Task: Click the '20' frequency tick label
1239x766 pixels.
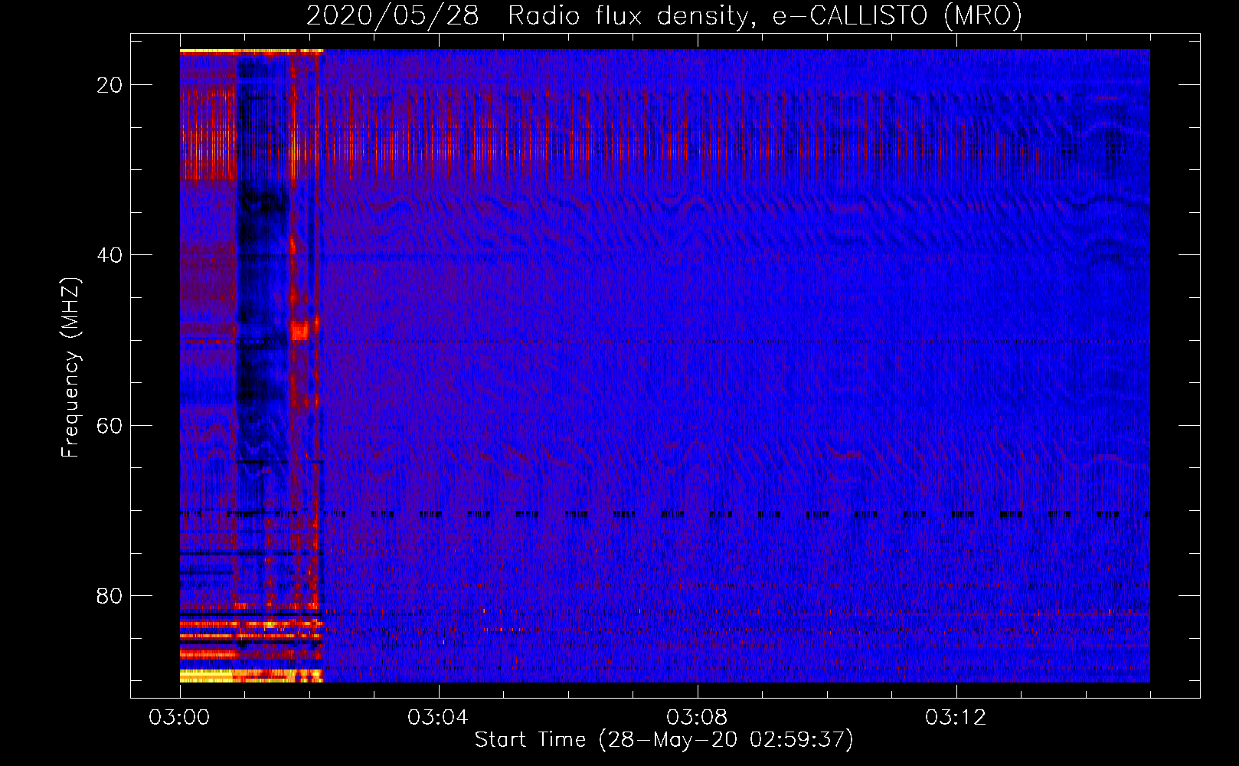Action: coord(110,85)
